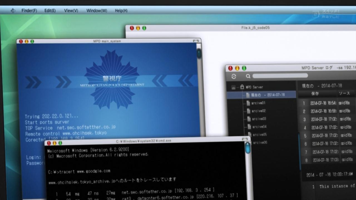This screenshot has width=356, height=200.
Task: Sort by the 保存 column header
Action: pos(315,94)
